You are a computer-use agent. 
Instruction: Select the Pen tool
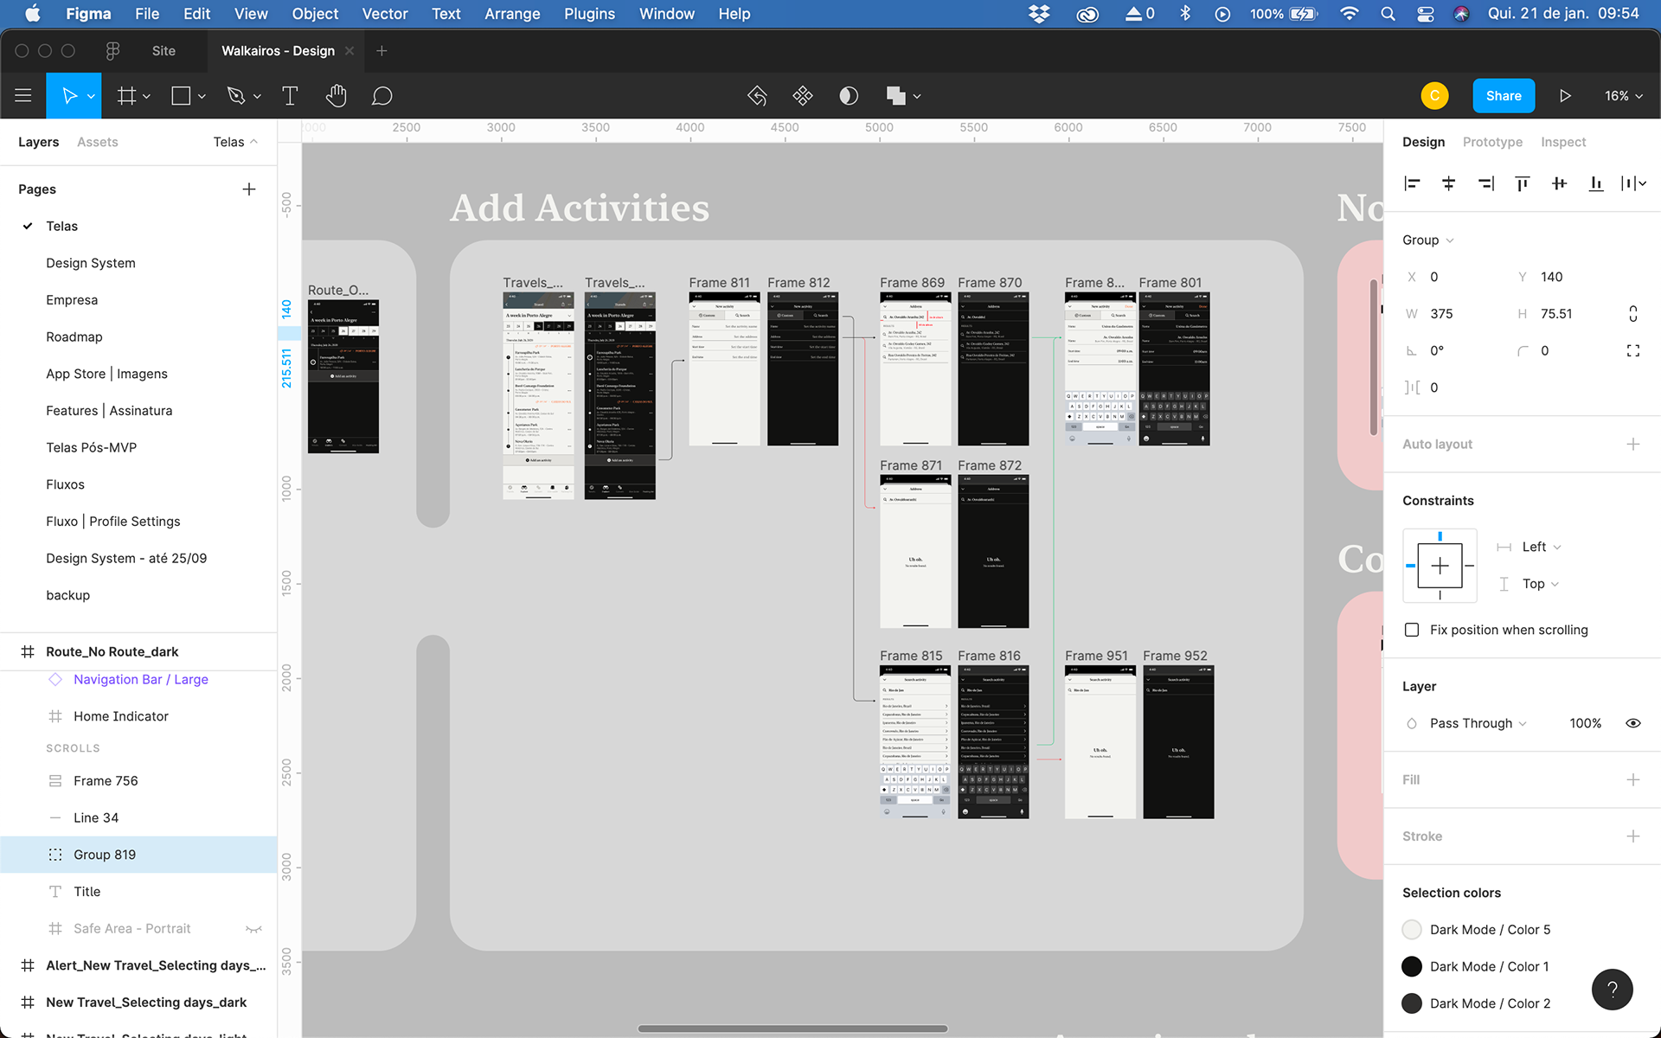235,96
